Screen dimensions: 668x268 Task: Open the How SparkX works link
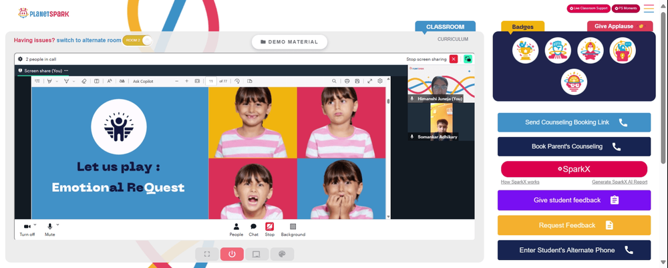(x=520, y=182)
